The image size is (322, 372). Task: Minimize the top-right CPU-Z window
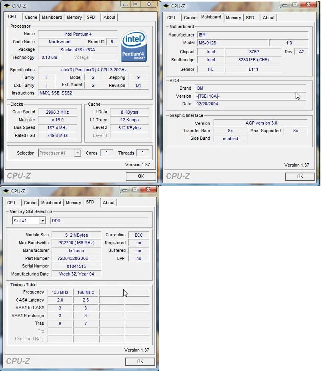point(285,5)
